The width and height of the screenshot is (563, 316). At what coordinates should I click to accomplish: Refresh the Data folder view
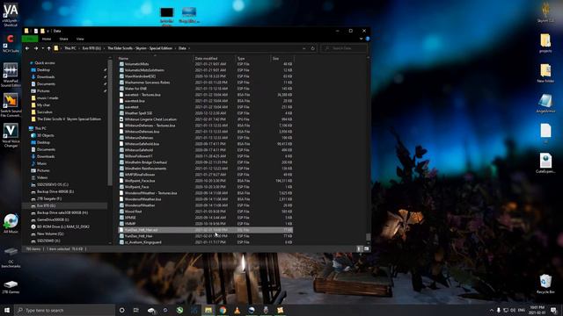click(312, 48)
